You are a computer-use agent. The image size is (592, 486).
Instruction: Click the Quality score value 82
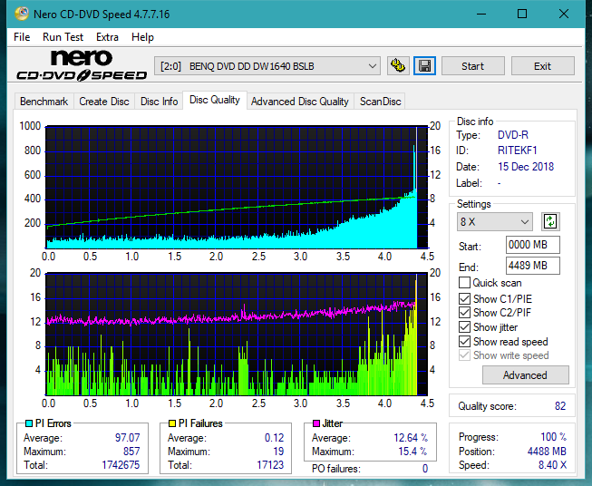(560, 406)
